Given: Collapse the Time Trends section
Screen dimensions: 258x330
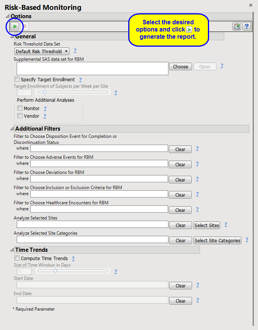Looking at the screenshot, I should (x=12, y=250).
